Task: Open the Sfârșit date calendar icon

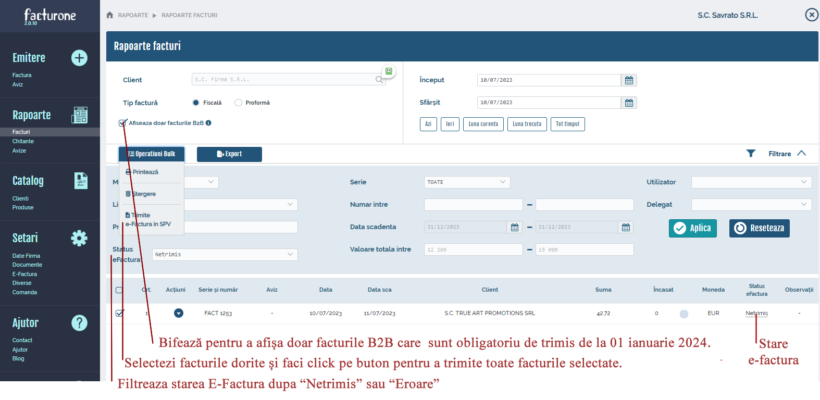Action: pos(629,103)
